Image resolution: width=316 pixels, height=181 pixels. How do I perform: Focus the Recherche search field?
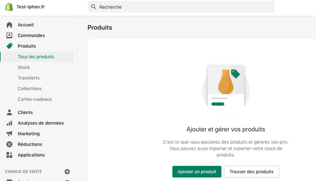click(x=181, y=7)
